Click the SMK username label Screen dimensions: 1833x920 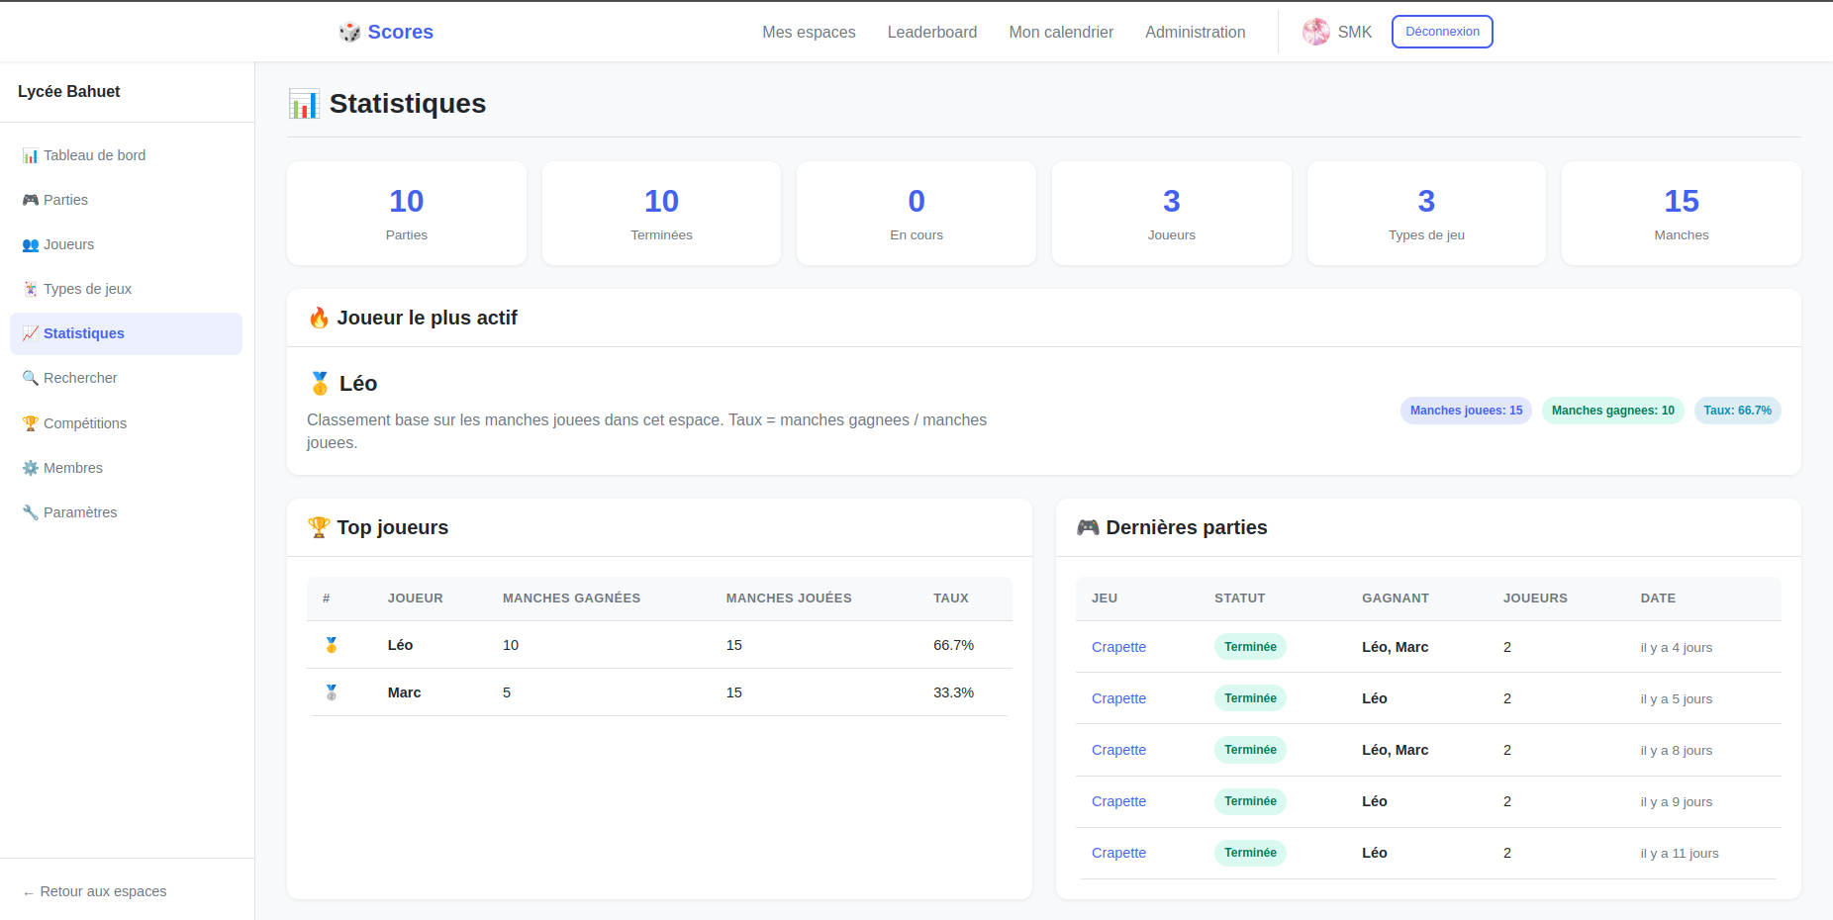(1355, 32)
